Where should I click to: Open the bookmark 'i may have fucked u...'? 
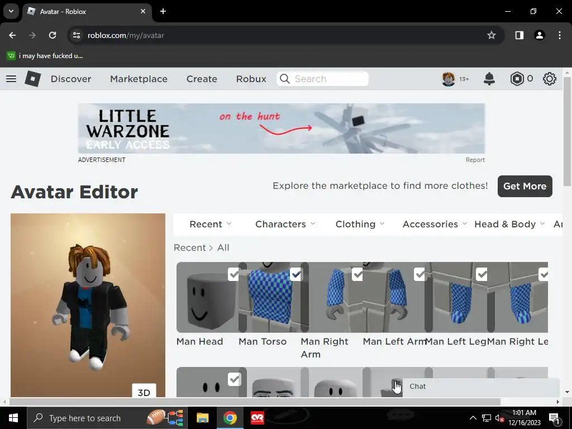45,56
